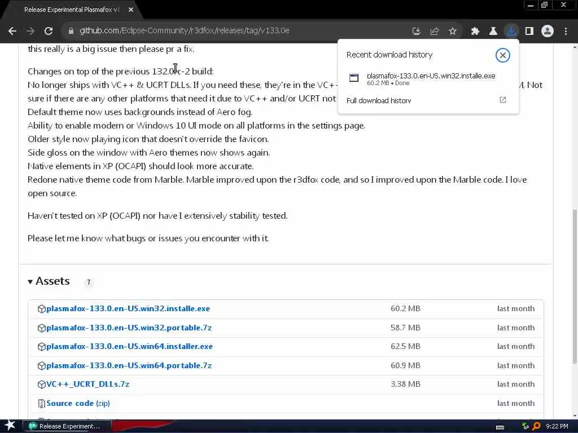Download VC++_UCRT_DLLs.7z asset
Viewport: 578px width, 433px height.
(87, 385)
